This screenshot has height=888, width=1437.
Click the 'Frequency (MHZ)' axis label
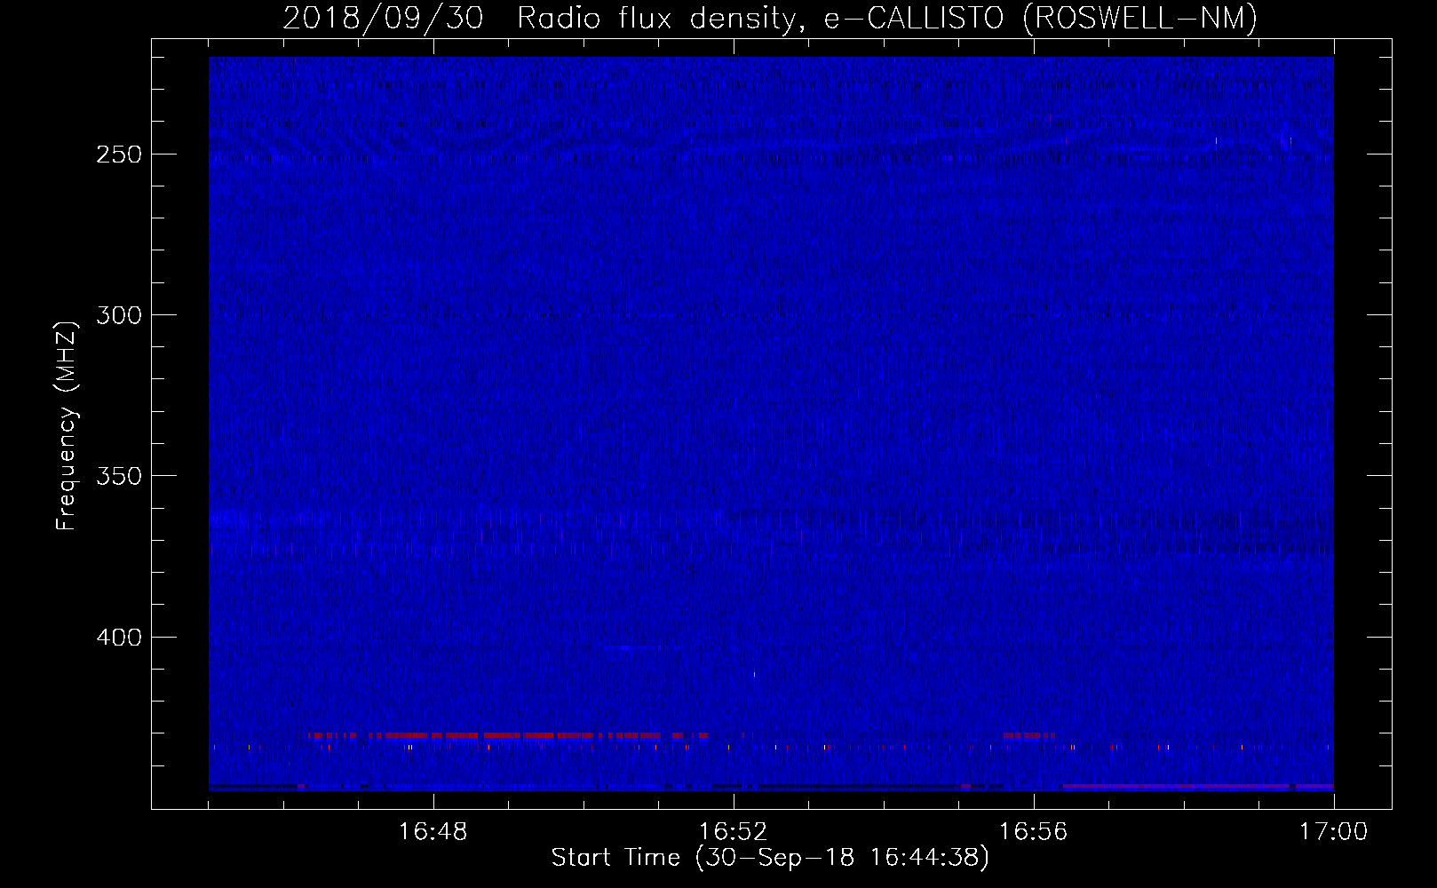point(67,425)
